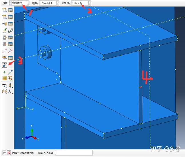Step the Model-1 selector spinner
The height and width of the screenshot is (157, 185).
[40, 3]
